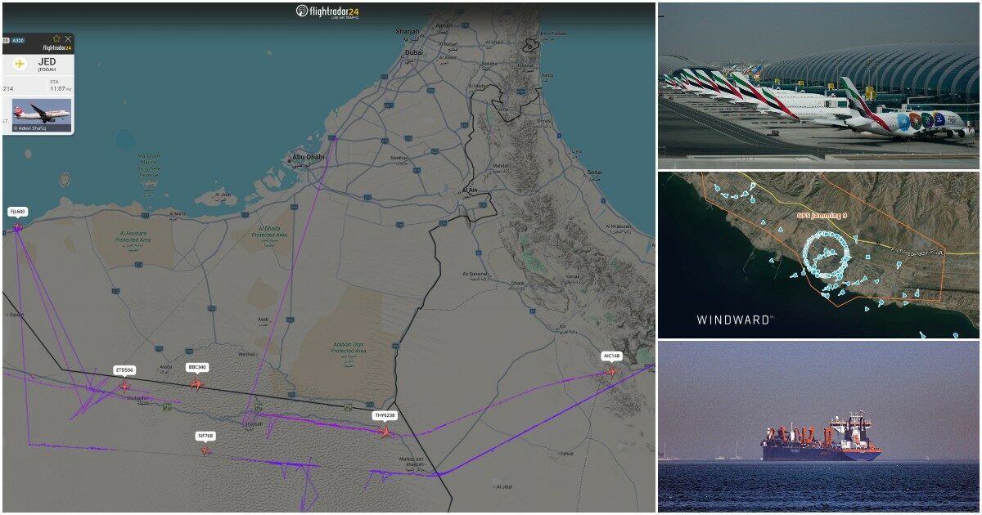The width and height of the screenshot is (982, 515).
Task: Click the Dubai city label
Action: click(x=413, y=51)
